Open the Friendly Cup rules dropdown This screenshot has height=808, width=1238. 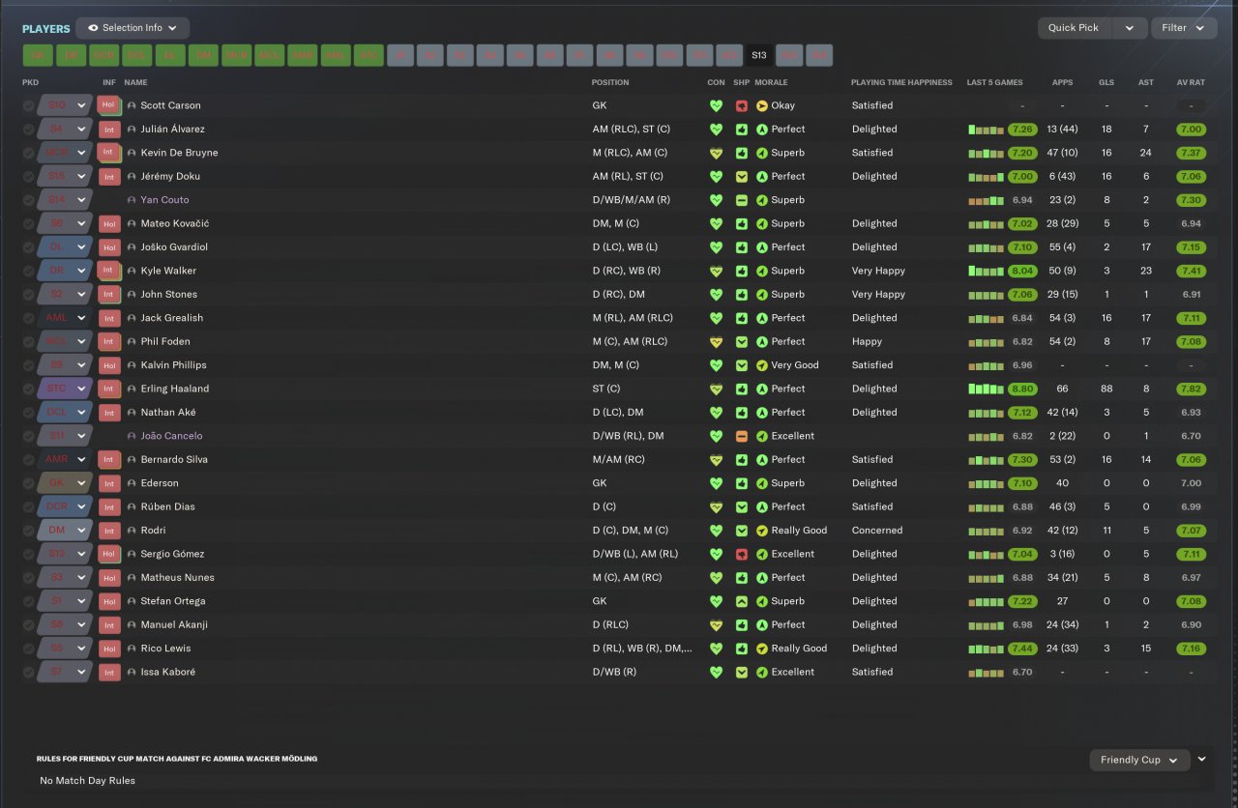[x=1139, y=760]
